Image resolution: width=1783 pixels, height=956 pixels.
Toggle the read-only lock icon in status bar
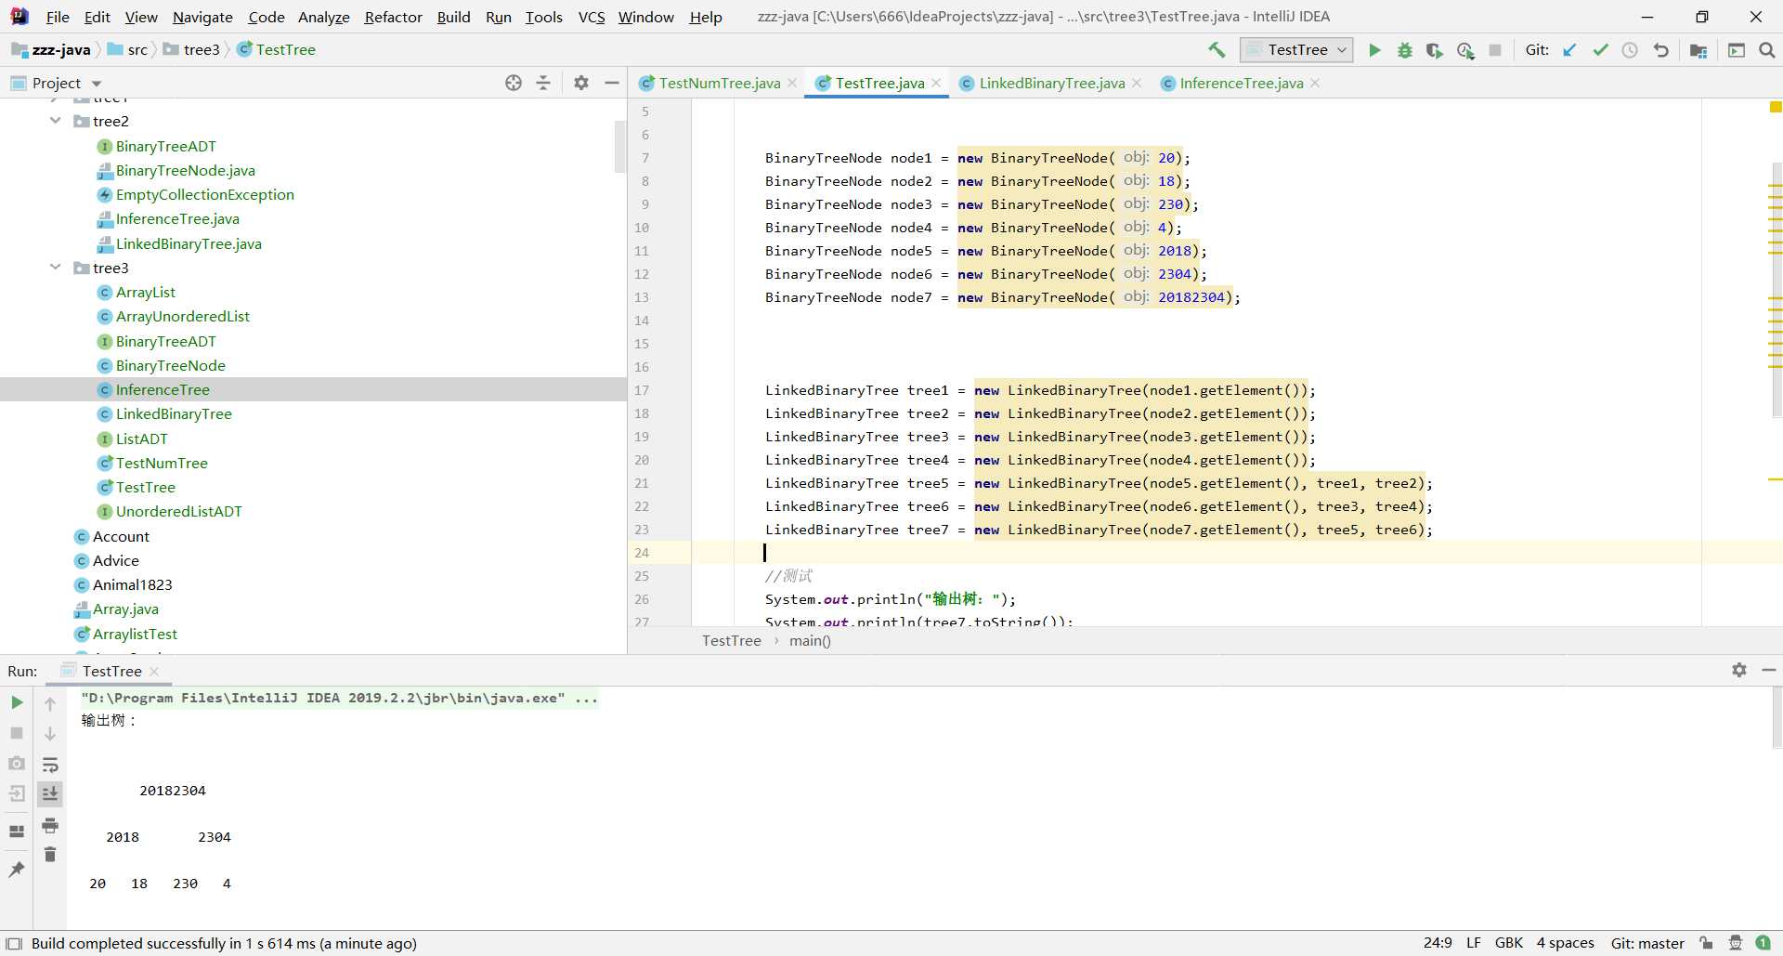pos(1707,943)
